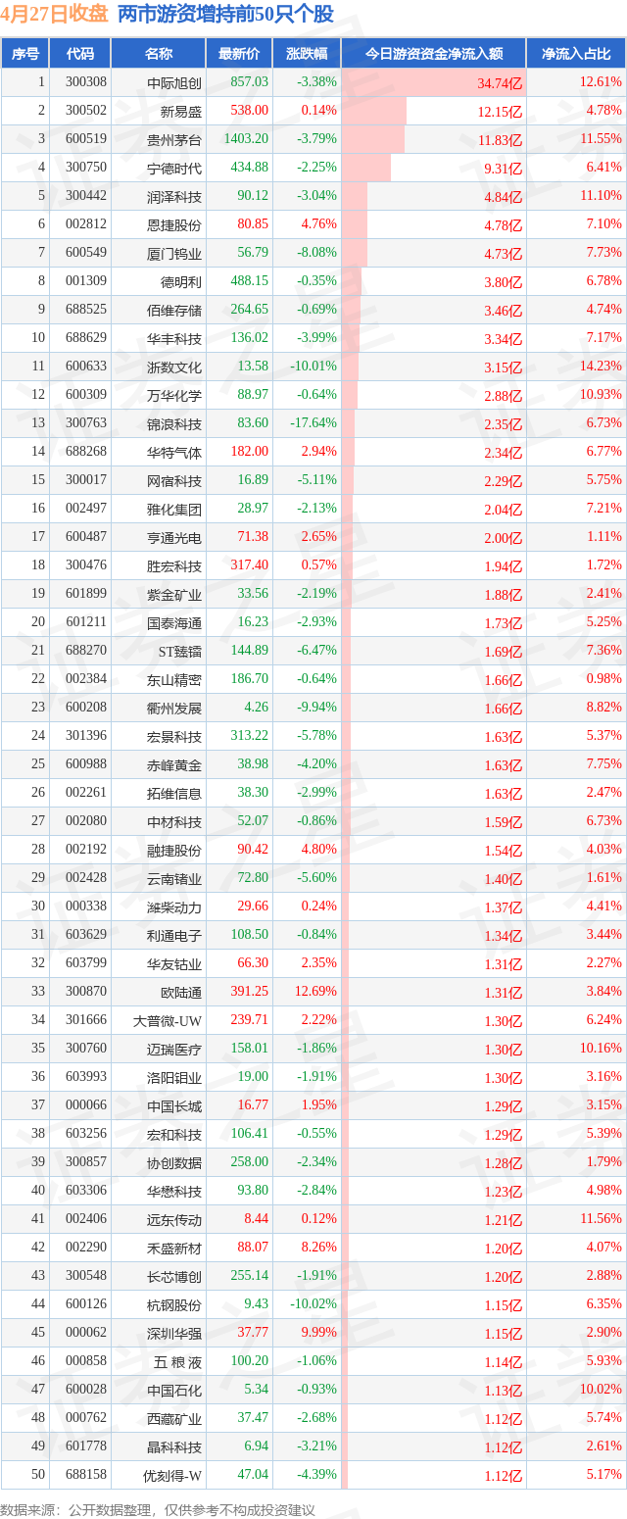Click stock name 华懋科技

click(174, 1191)
